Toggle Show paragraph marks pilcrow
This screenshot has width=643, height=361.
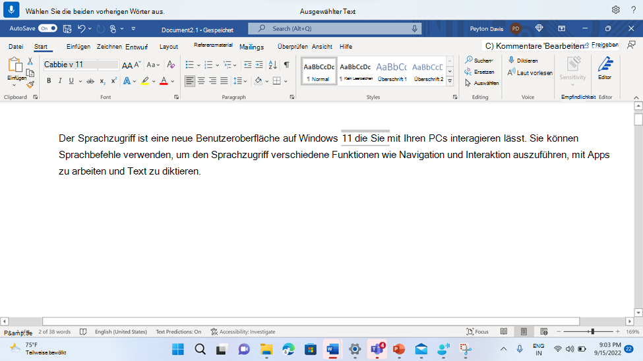coord(287,65)
